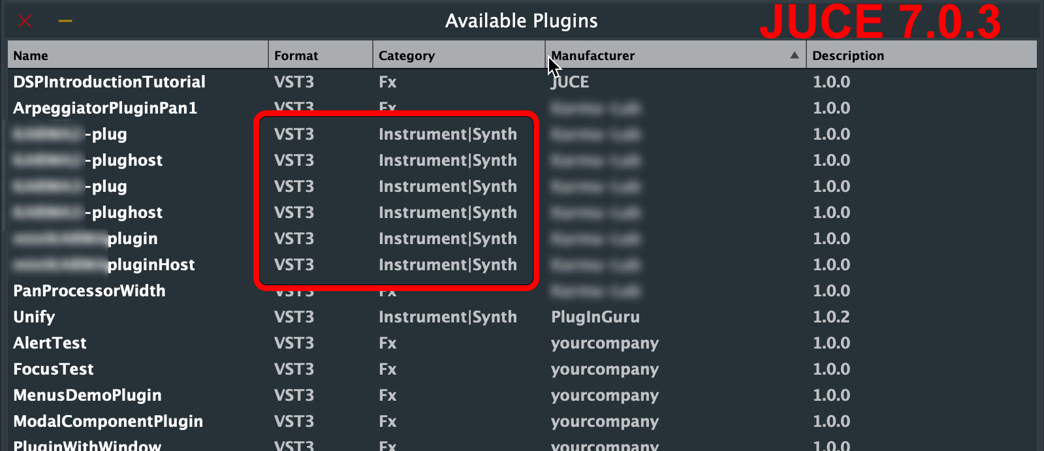Click the PlugInGuru manufacturer cell
This screenshot has width=1044, height=451.
[595, 317]
